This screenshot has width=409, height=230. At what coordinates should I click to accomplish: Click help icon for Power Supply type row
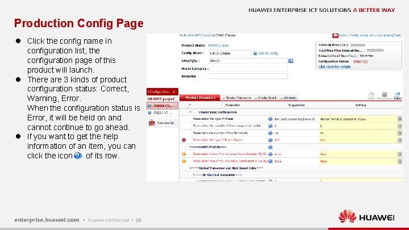click(x=270, y=140)
